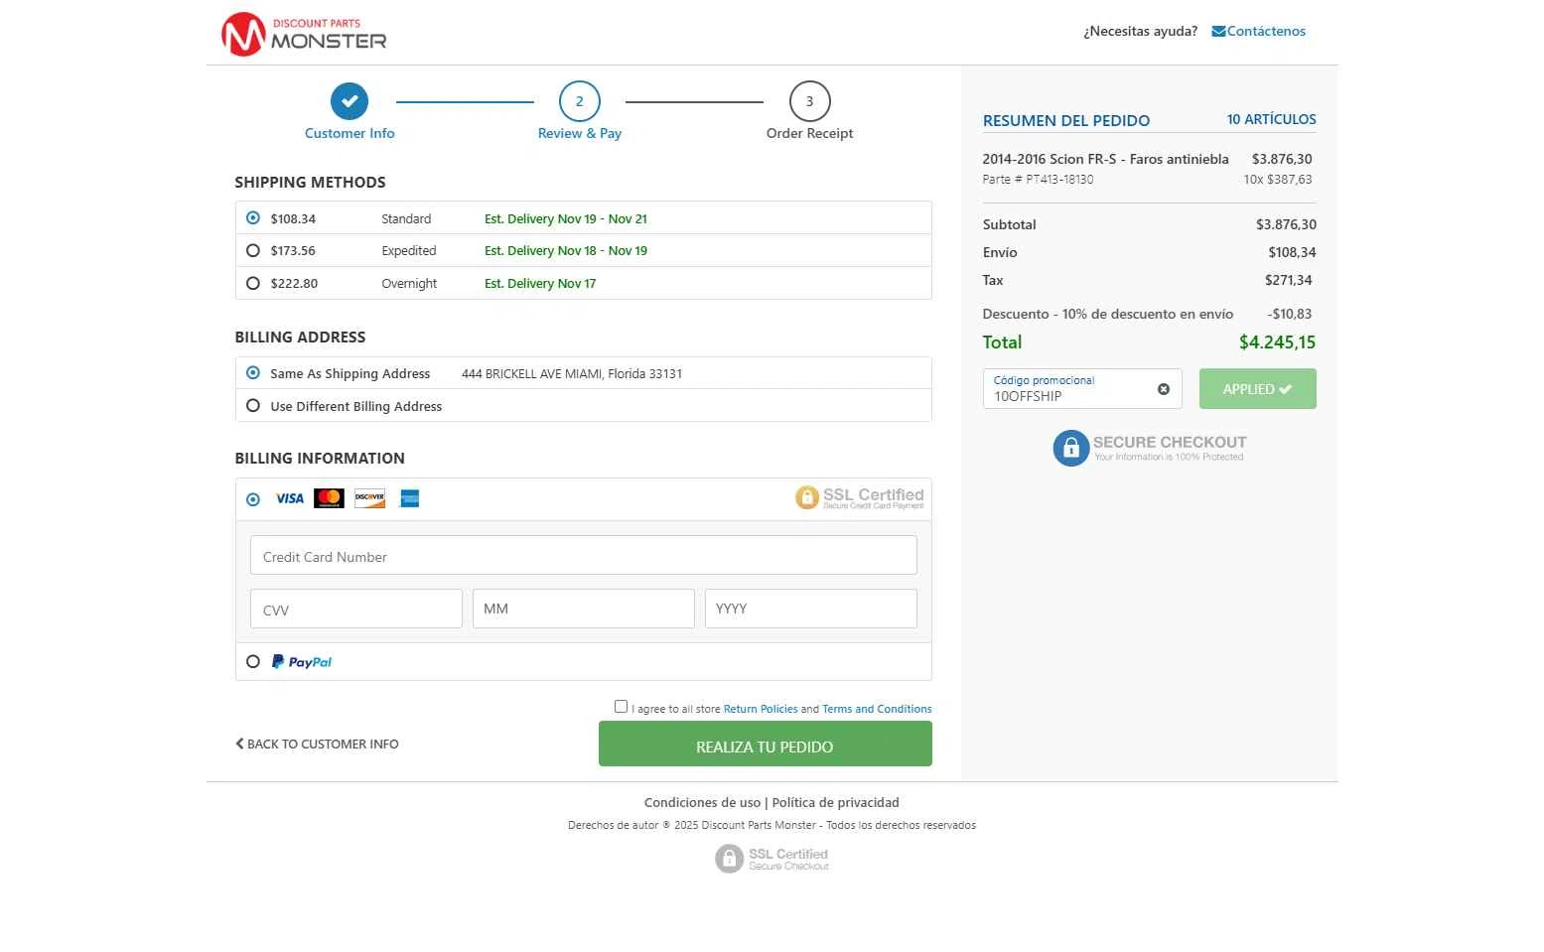Click the Discover card logo
Image resolution: width=1544 pixels, height=952 pixels.
369,498
